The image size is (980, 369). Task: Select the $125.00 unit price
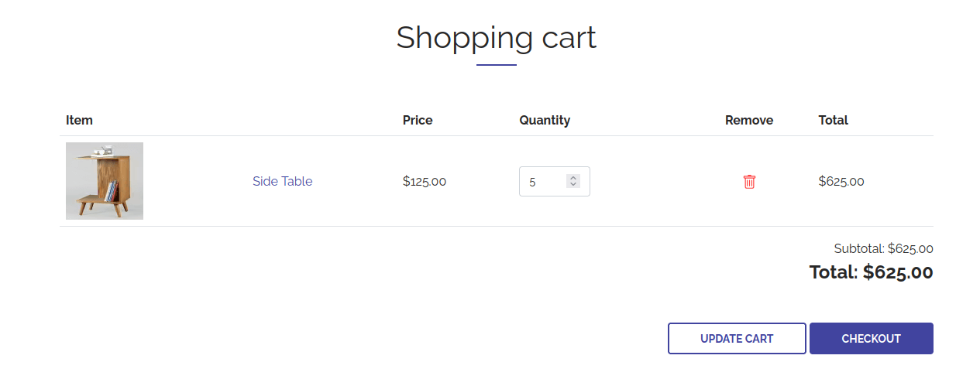(x=425, y=182)
